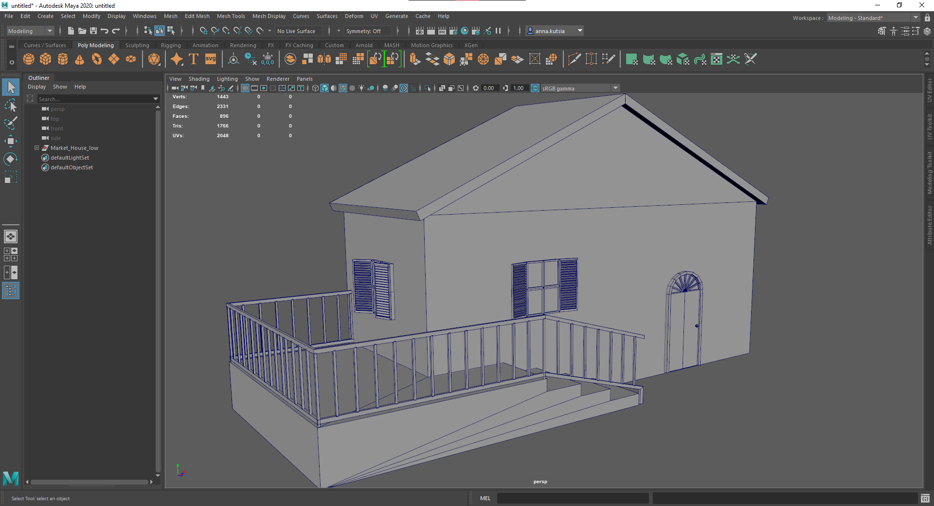Toggle the viewport grid display
This screenshot has height=506, width=934.
point(245,88)
